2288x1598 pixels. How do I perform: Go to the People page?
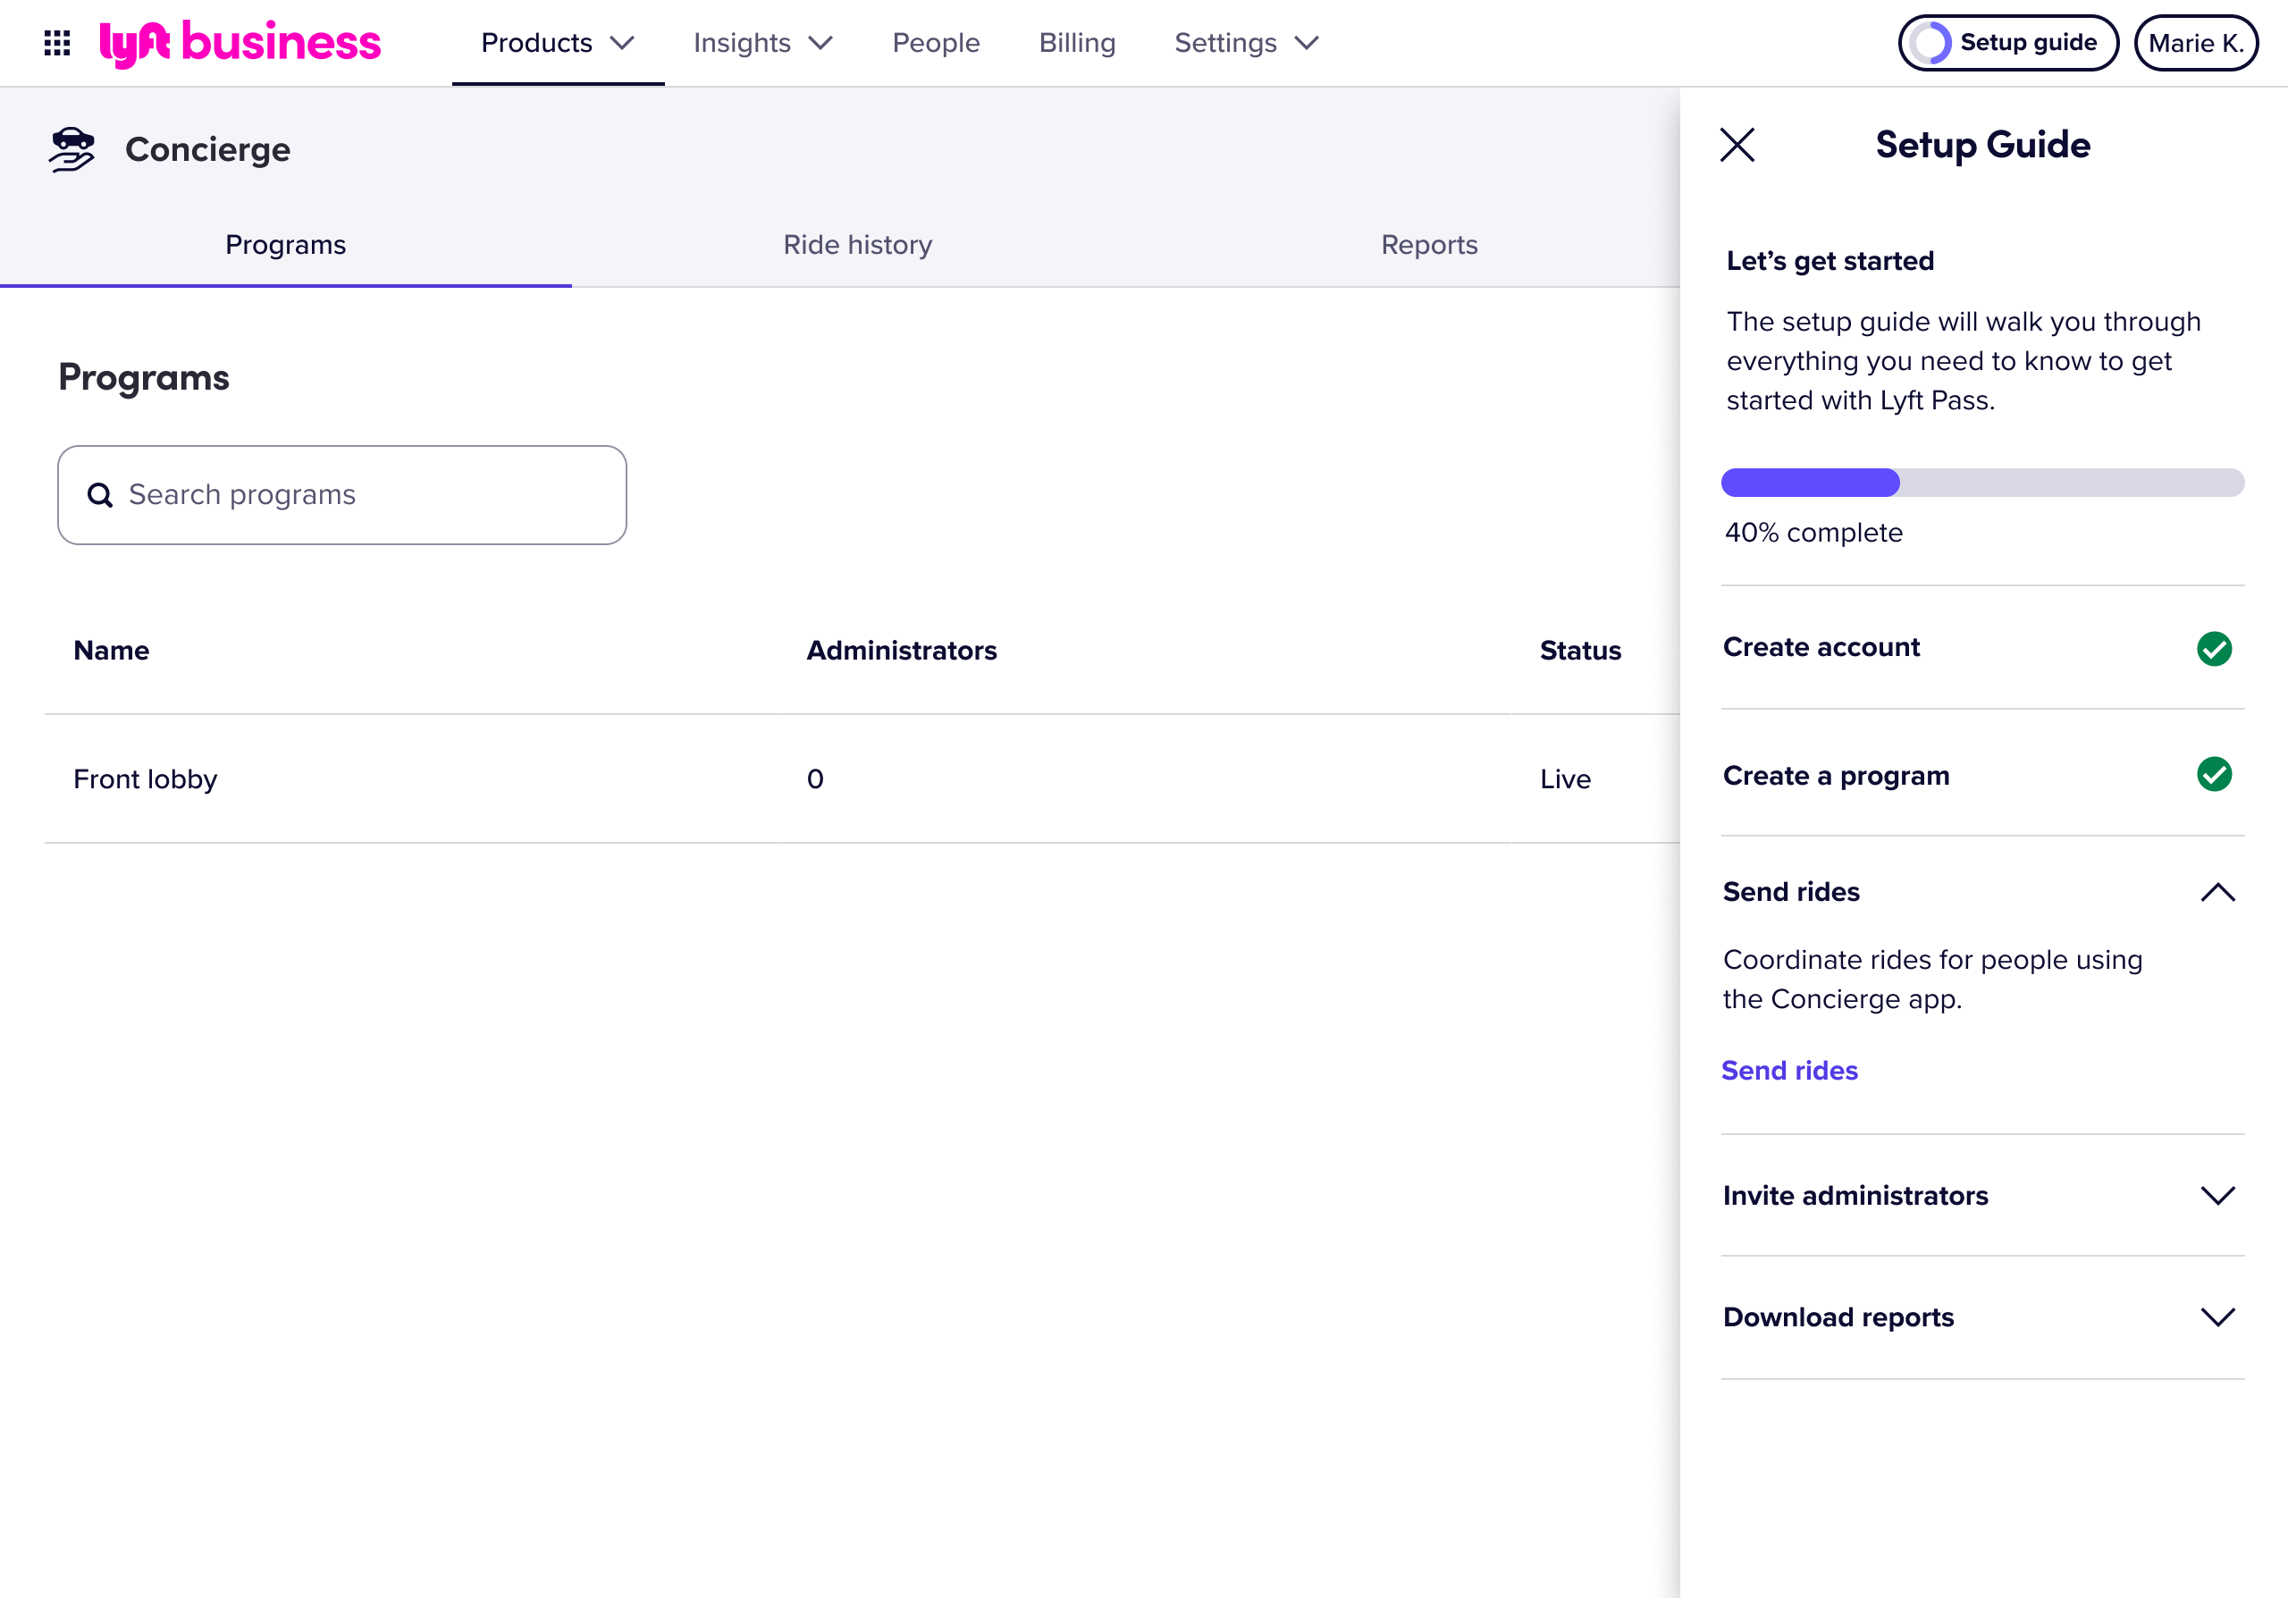tap(936, 43)
